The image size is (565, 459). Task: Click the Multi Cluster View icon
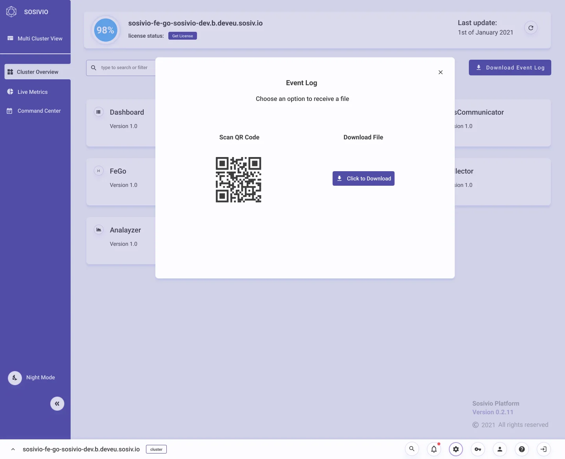pyautogui.click(x=11, y=38)
